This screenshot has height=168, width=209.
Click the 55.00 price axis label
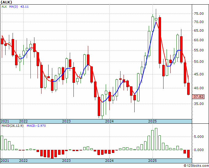pos(199,50)
